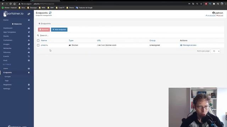Sort the table by the Type column
Viewport: 227px width, 127px height.
click(x=71, y=41)
